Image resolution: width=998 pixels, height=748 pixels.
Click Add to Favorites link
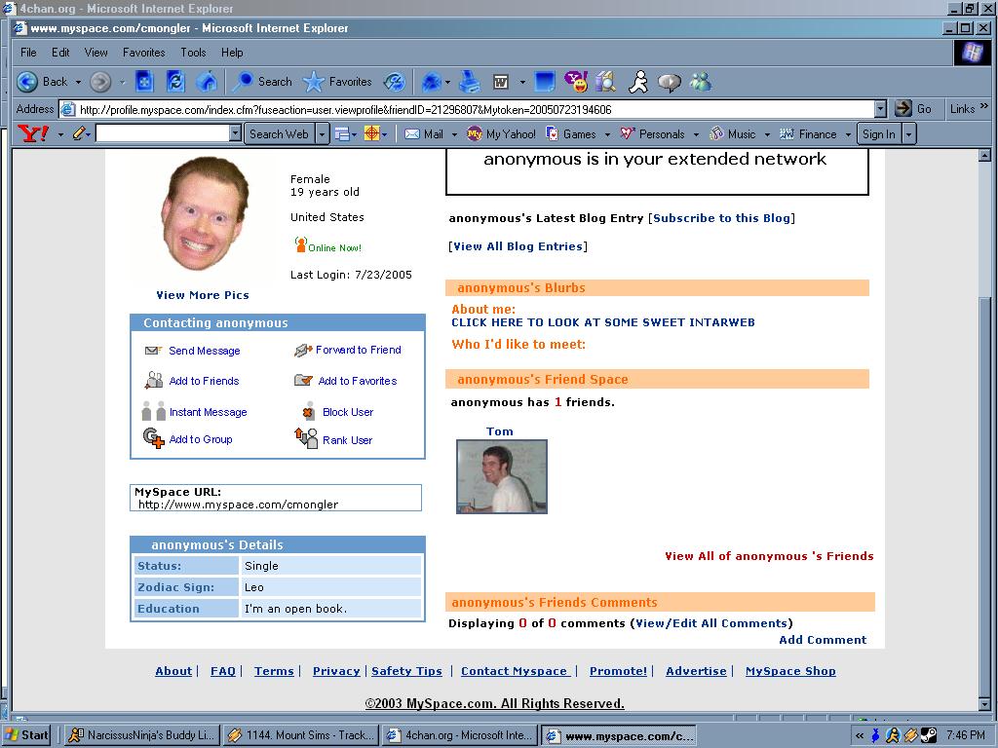(358, 381)
